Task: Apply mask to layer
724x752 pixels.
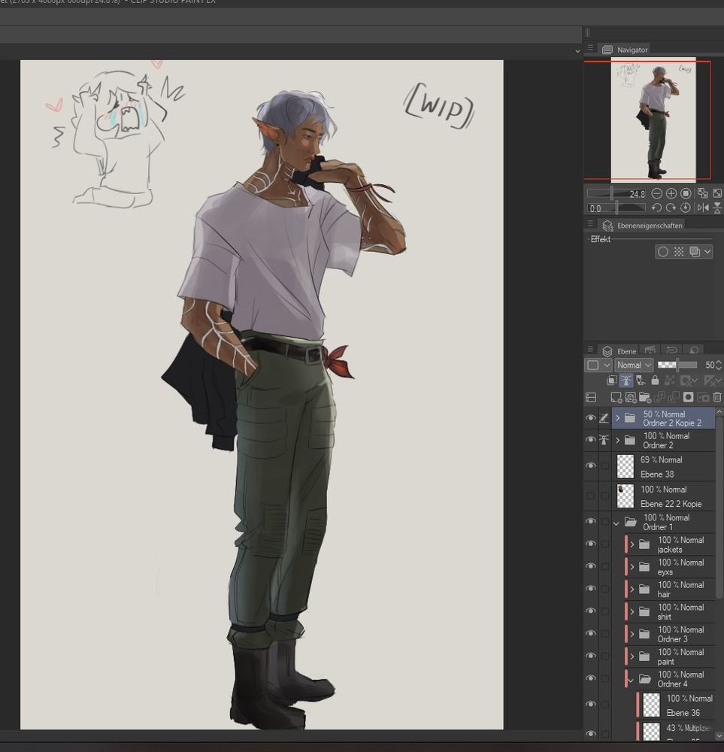Action: (x=703, y=397)
